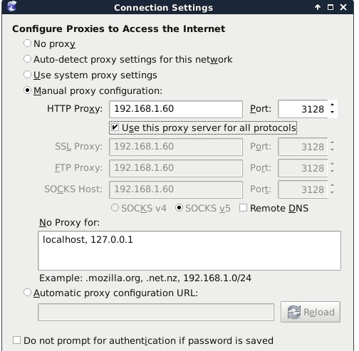Viewport: 359px width, 351px height.
Task: Click the application icon in the title bar
Action: click(x=11, y=6)
